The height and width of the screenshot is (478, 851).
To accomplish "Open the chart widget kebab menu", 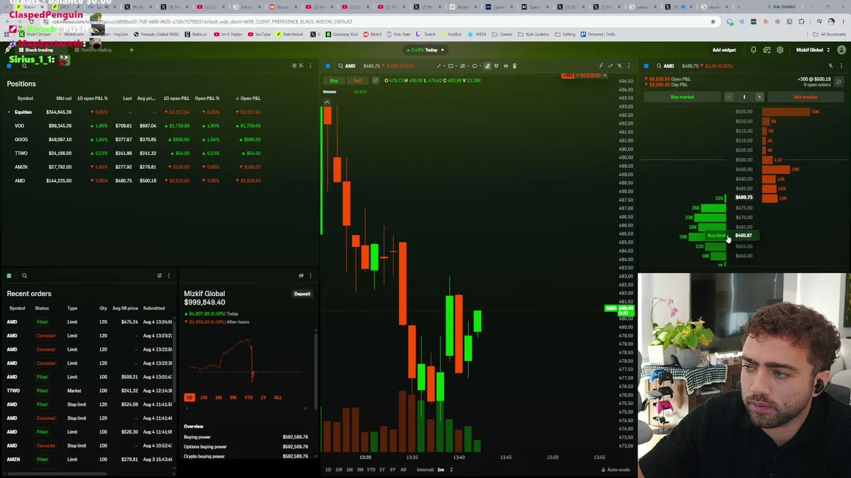I will [629, 66].
